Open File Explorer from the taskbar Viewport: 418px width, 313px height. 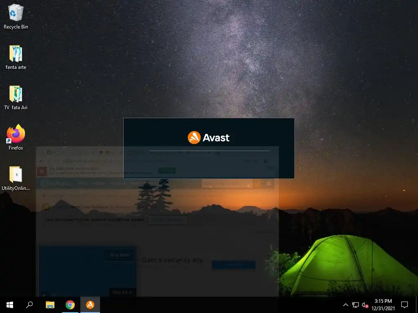pos(50,305)
